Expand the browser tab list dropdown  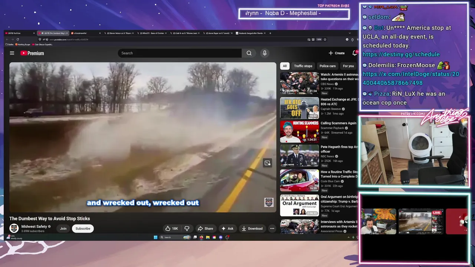click(x=350, y=33)
